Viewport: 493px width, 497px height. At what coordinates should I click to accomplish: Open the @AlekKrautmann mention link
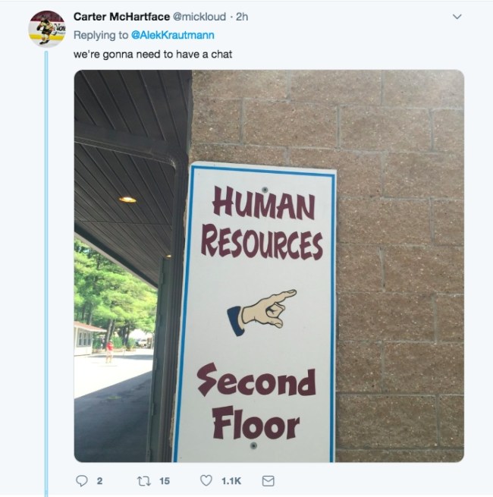[173, 35]
